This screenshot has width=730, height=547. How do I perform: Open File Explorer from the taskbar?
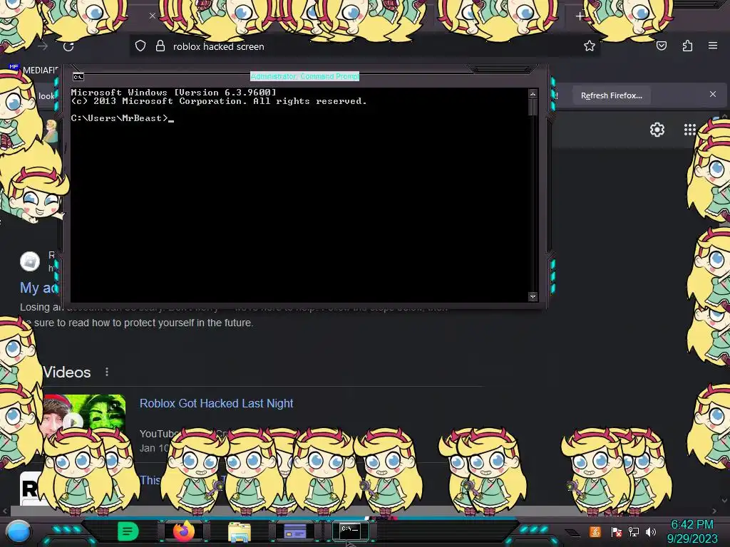[240, 532]
